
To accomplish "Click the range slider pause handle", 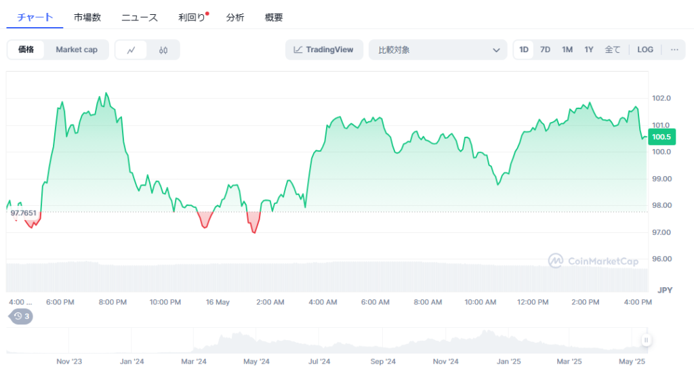I will pos(646,341).
